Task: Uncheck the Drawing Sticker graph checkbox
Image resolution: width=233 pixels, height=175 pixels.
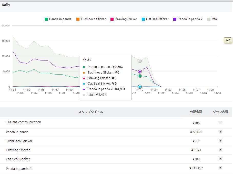Action: (220, 150)
